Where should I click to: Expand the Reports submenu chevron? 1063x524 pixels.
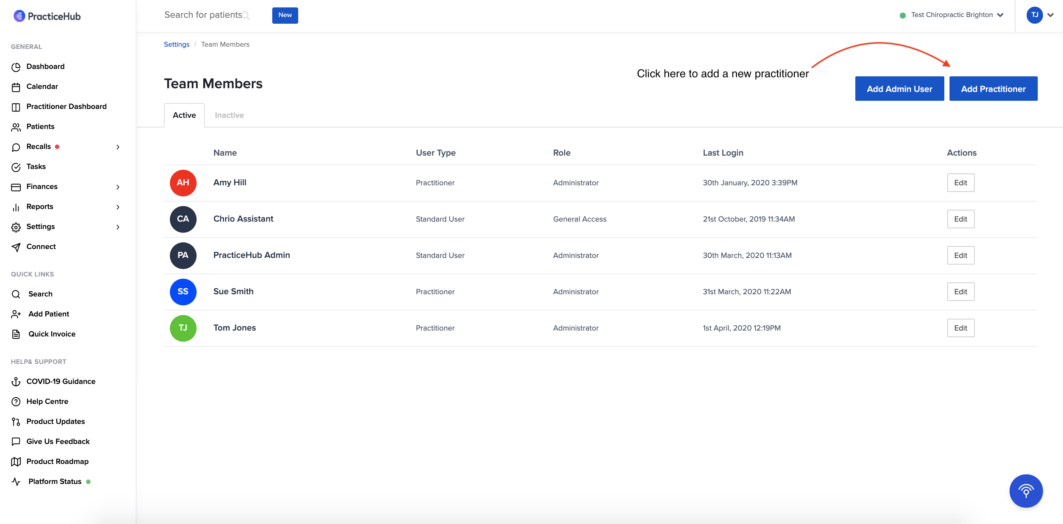coord(118,207)
